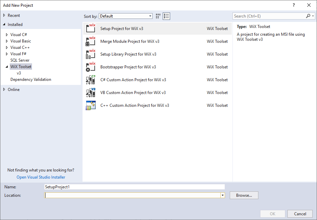
Task: Open the dialog help via question mark icon
Action: [293, 5]
